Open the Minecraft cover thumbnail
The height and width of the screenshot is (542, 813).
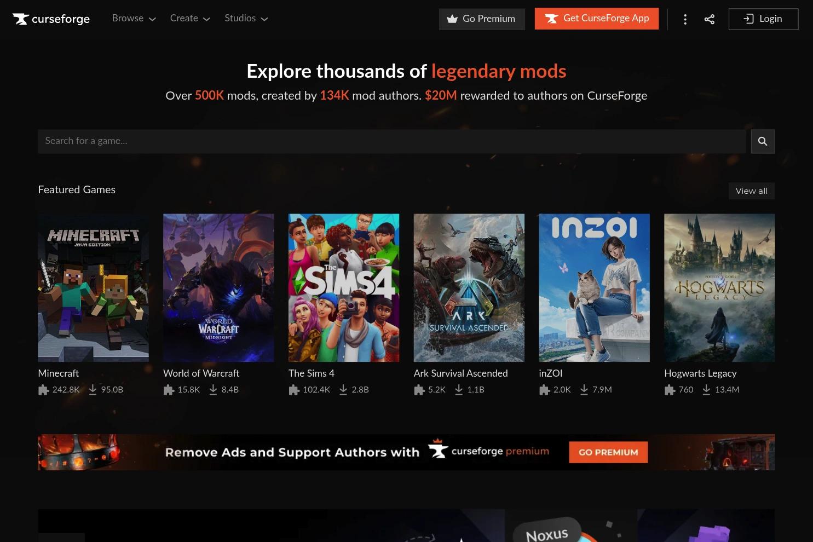pos(93,288)
